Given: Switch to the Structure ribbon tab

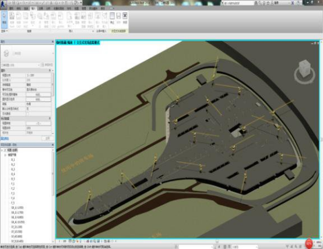Looking at the screenshot, I should coord(19,8).
